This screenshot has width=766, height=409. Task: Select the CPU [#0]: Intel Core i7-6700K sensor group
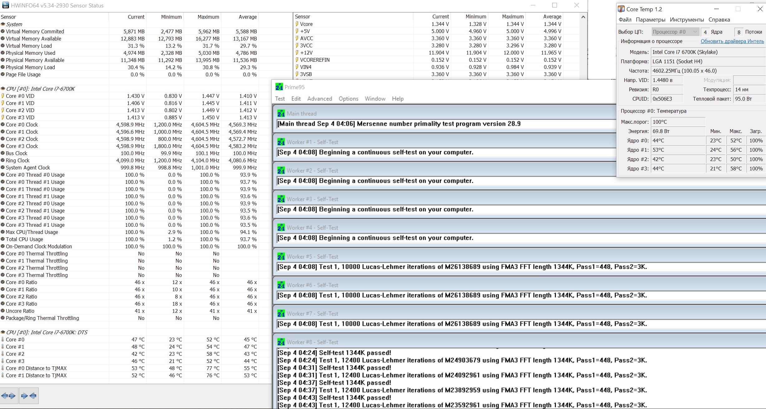click(x=41, y=89)
